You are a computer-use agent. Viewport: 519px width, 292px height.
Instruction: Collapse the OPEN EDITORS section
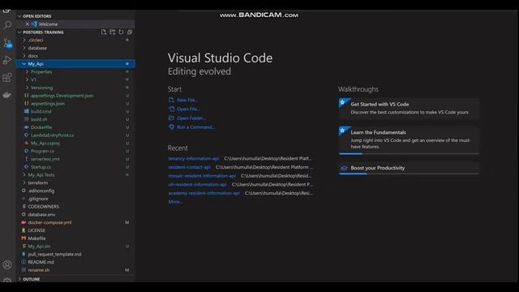(19, 16)
